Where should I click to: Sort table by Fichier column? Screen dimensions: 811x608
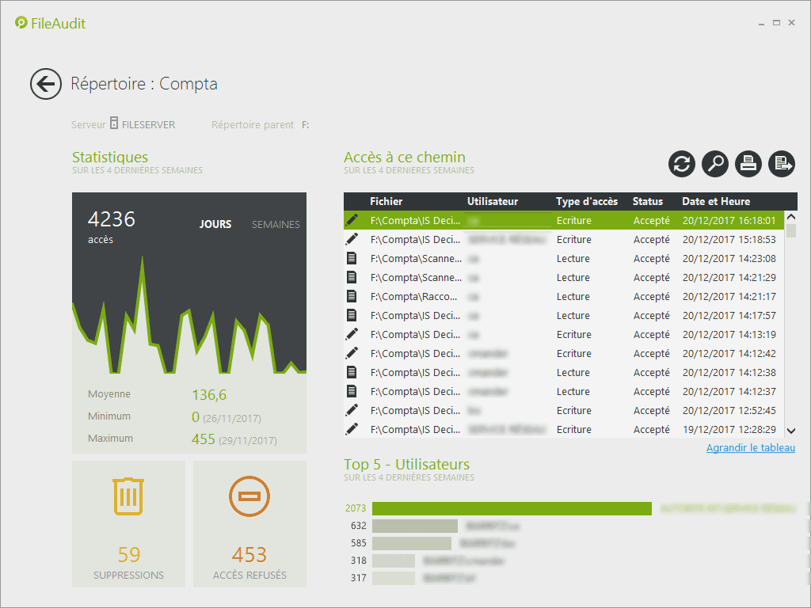point(386,202)
